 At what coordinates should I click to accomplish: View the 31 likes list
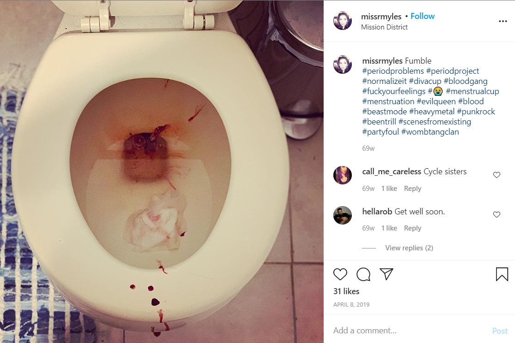[x=346, y=291]
